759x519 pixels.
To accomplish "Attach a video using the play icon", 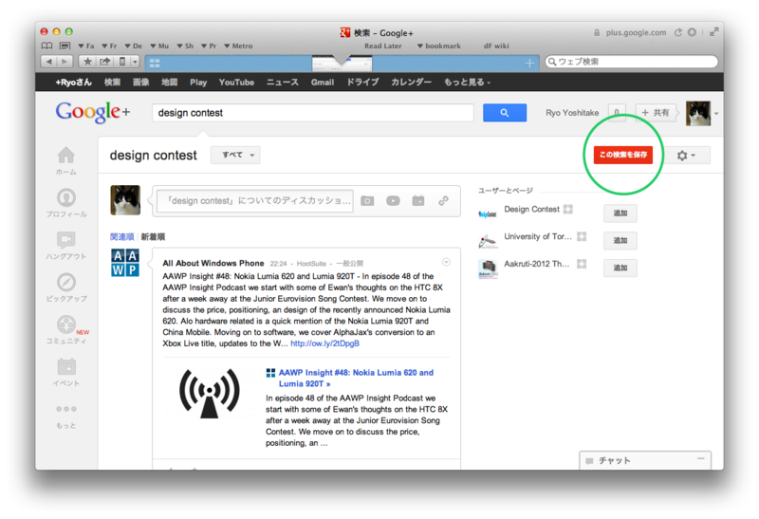I will point(393,200).
